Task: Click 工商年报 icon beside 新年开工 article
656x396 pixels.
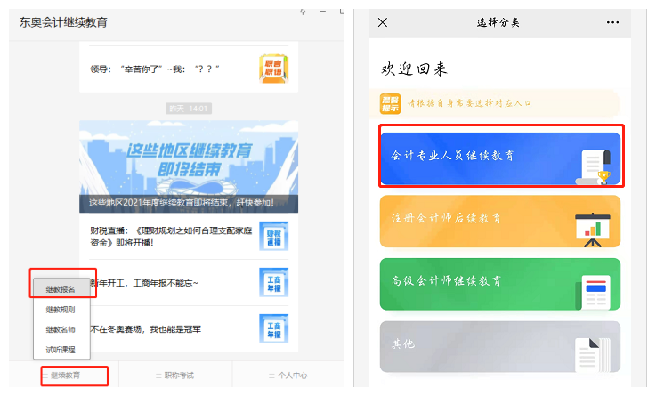Action: tap(273, 282)
